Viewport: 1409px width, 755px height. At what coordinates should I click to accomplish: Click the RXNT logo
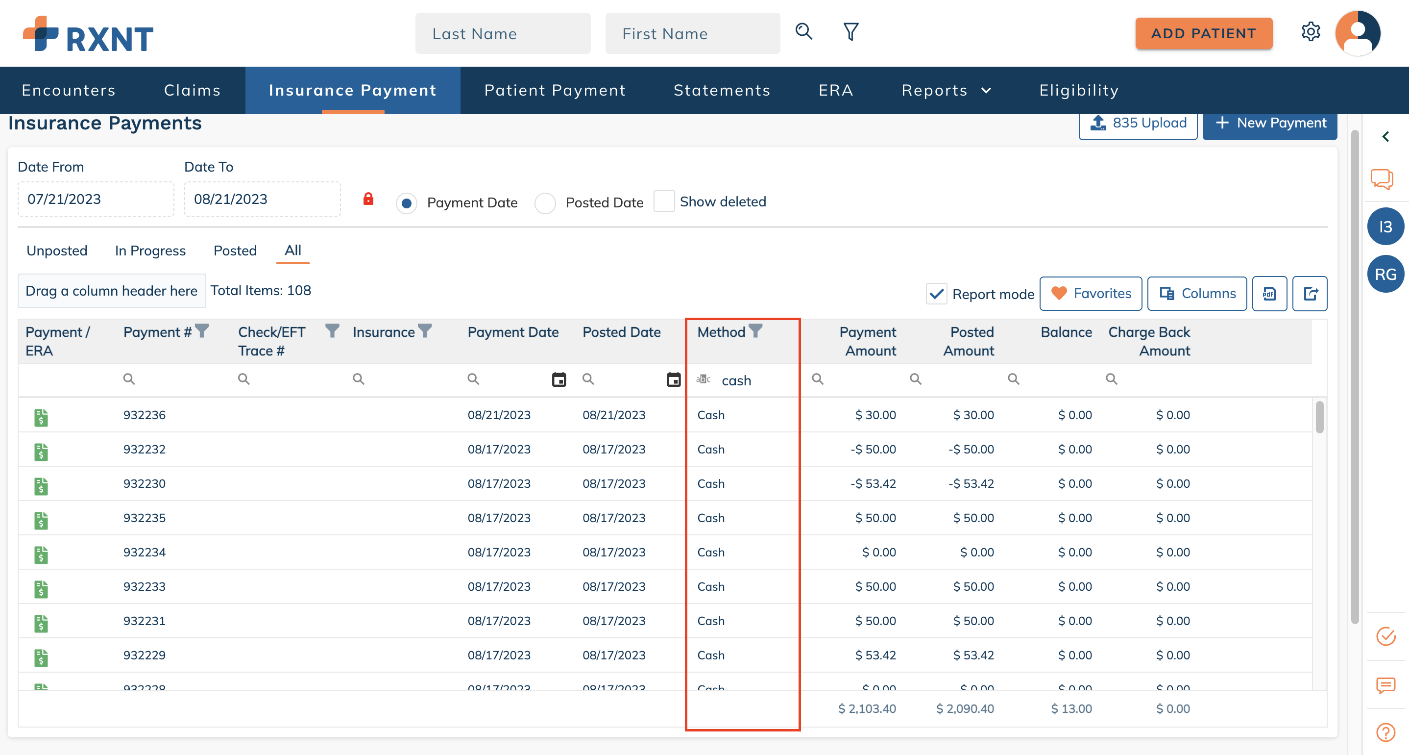(x=88, y=34)
